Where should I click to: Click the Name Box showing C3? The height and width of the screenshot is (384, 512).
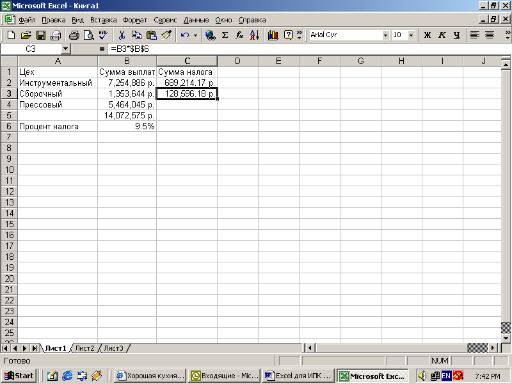[31, 49]
